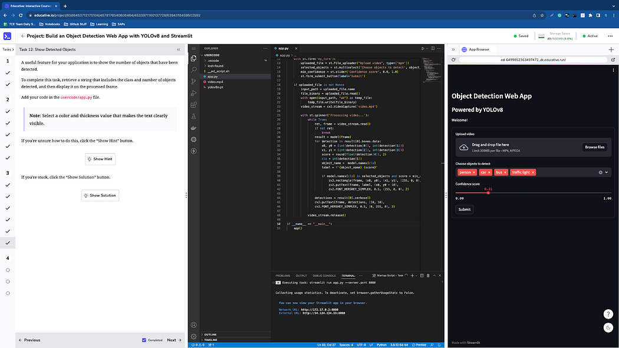Viewport: 619px width, 348px height.
Task: Reload the App Browser page
Action: click(x=453, y=60)
